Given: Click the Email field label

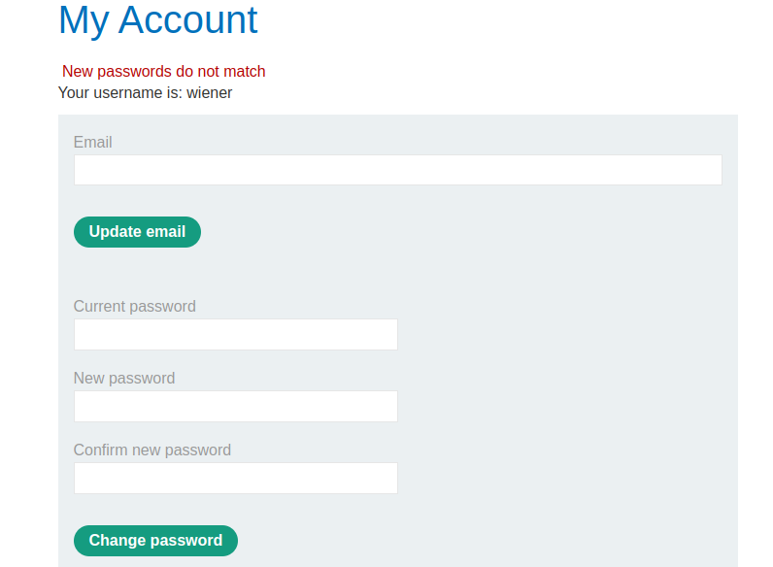Looking at the screenshot, I should (92, 142).
